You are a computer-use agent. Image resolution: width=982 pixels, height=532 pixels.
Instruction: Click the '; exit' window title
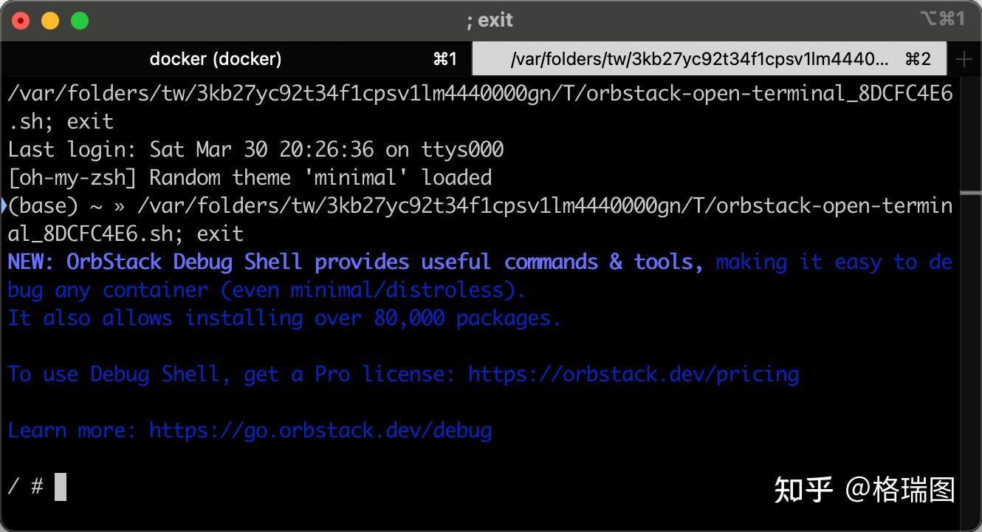(491, 19)
